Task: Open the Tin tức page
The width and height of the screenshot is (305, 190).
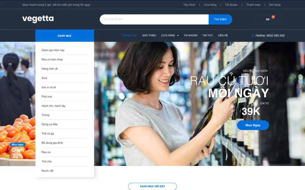Action: [x=207, y=35]
